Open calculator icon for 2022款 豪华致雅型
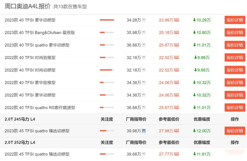The width and height of the screenshot is (247, 161). pyautogui.click(x=144, y=83)
